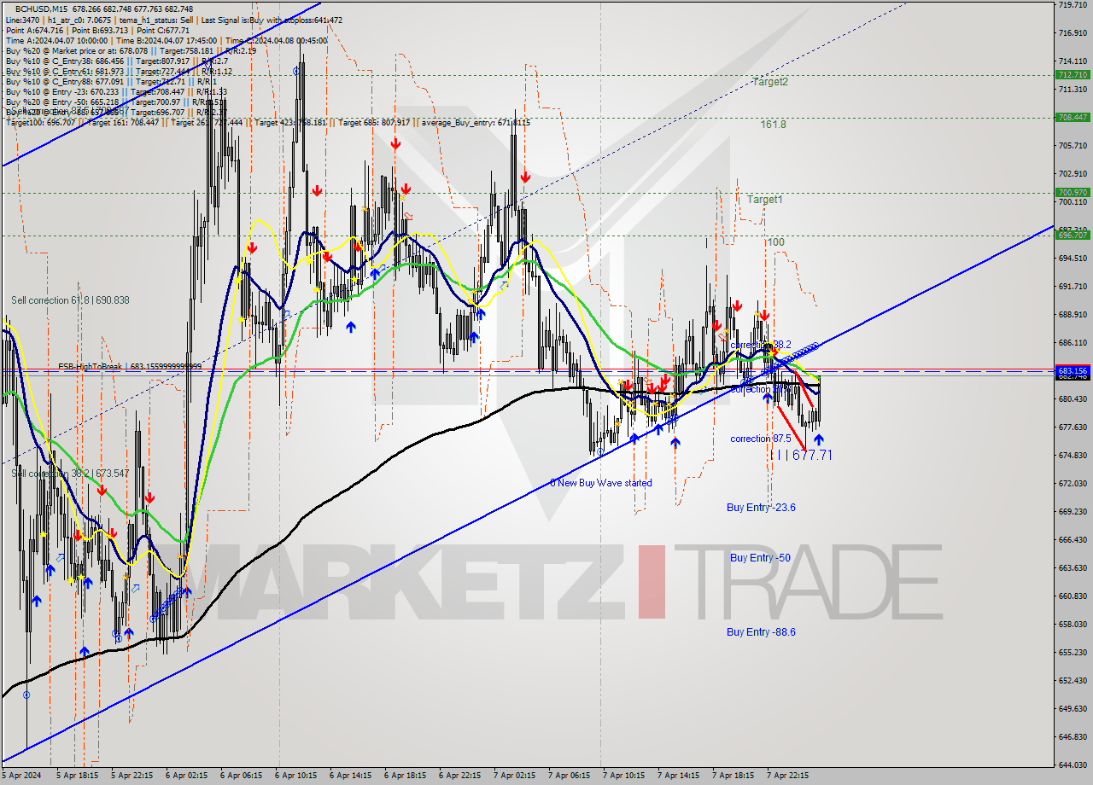
Task: Click the 712.710 green price tag
Action: point(1073,75)
